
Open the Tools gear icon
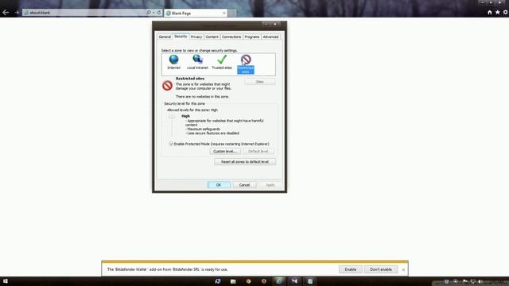pos(506,13)
